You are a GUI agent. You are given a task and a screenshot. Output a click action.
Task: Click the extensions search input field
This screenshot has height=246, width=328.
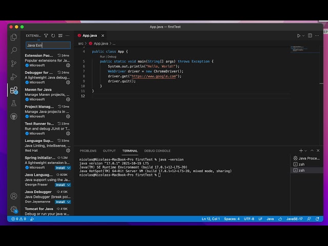[x=48, y=45]
